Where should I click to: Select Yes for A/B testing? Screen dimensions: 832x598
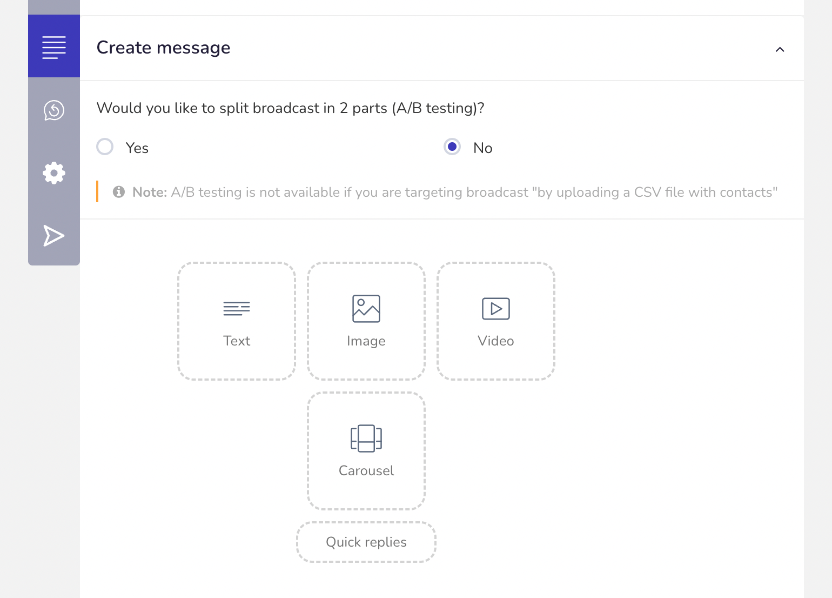point(105,147)
